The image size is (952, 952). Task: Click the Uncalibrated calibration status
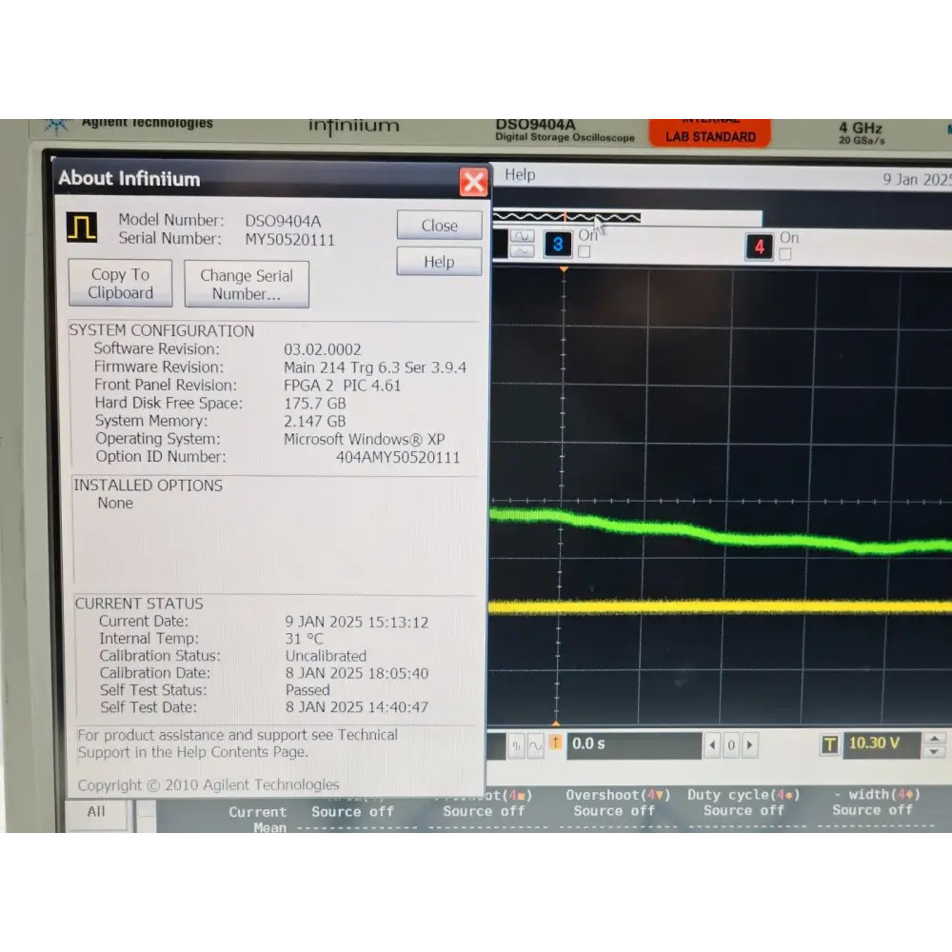point(326,656)
